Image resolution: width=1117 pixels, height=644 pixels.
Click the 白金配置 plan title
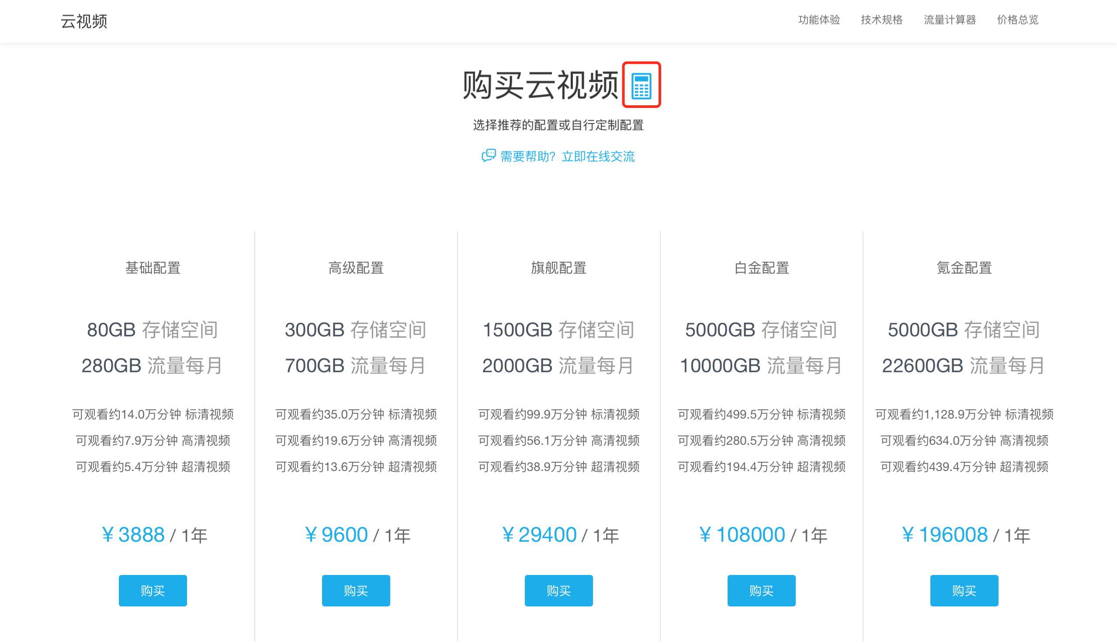761,267
